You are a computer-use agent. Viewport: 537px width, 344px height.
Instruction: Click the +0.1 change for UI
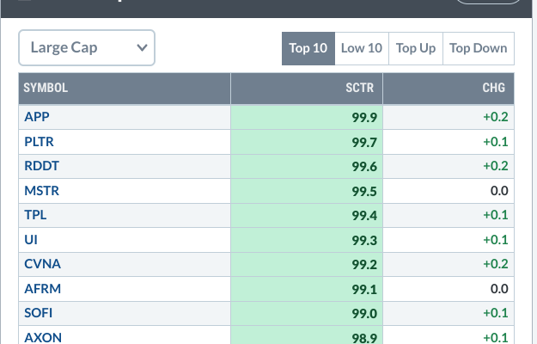pos(496,239)
